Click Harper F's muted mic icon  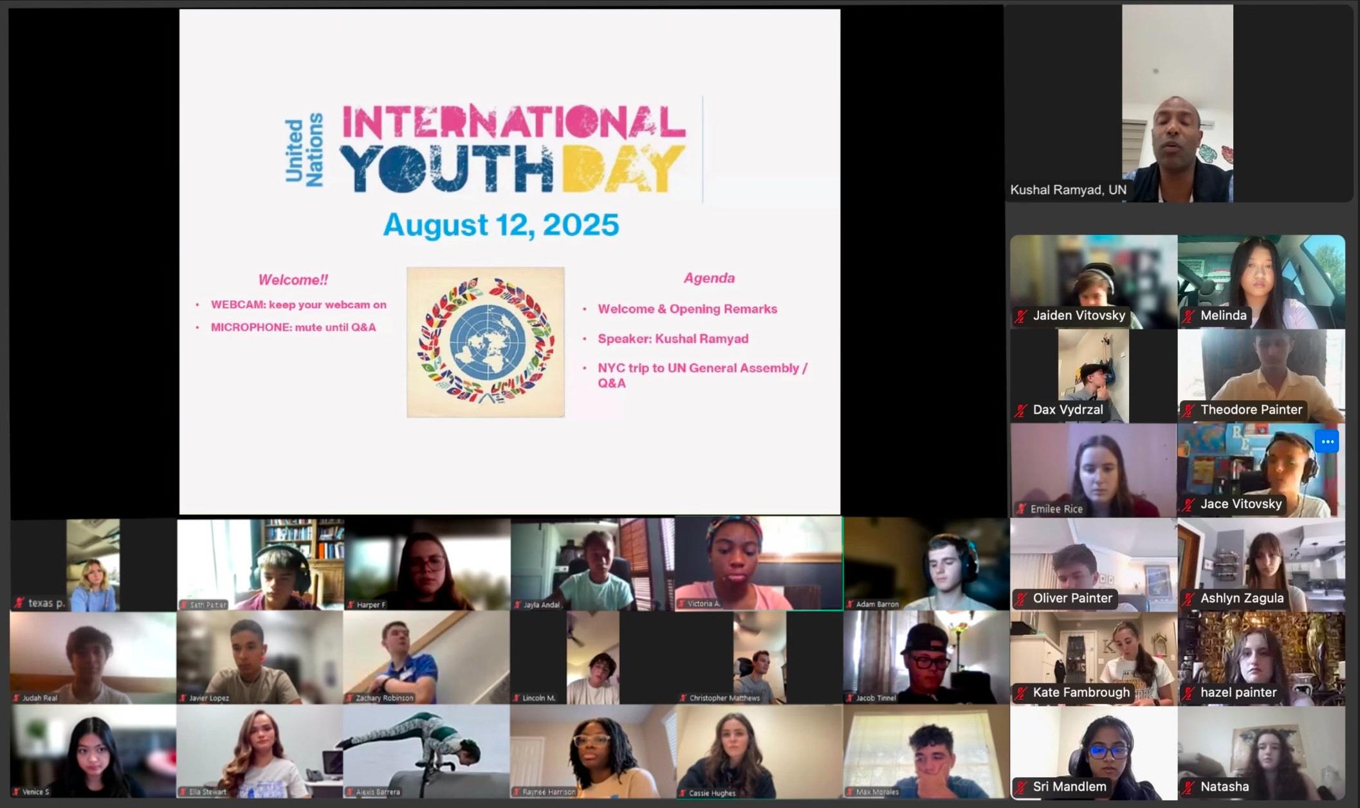351,605
